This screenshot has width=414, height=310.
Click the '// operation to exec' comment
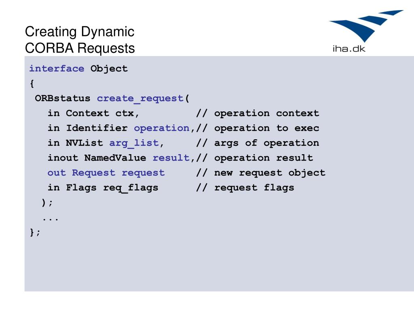258,128
